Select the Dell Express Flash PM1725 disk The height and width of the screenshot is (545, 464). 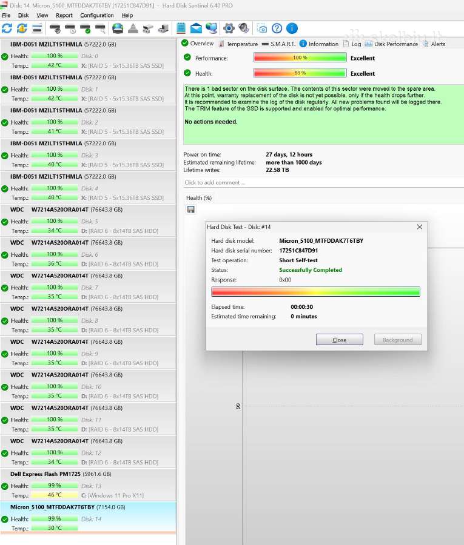(x=88, y=484)
